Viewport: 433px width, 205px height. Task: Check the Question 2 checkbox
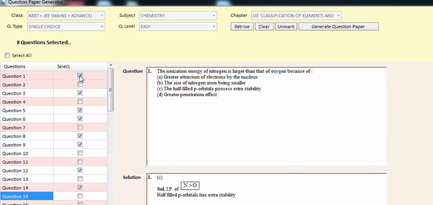point(80,85)
